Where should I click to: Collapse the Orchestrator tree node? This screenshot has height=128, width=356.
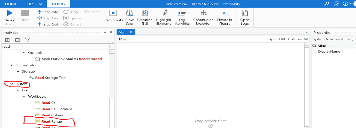12,65
